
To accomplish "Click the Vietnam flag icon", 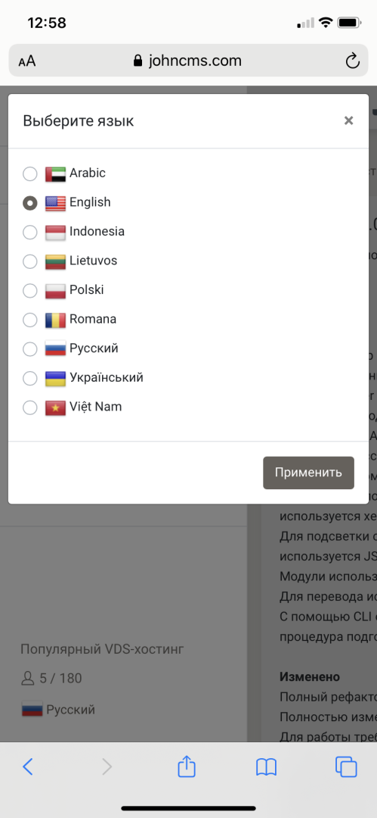I will coord(55,407).
